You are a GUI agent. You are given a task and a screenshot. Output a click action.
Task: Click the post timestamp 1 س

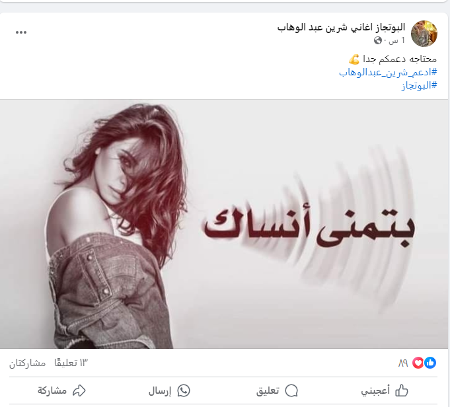[x=397, y=40]
